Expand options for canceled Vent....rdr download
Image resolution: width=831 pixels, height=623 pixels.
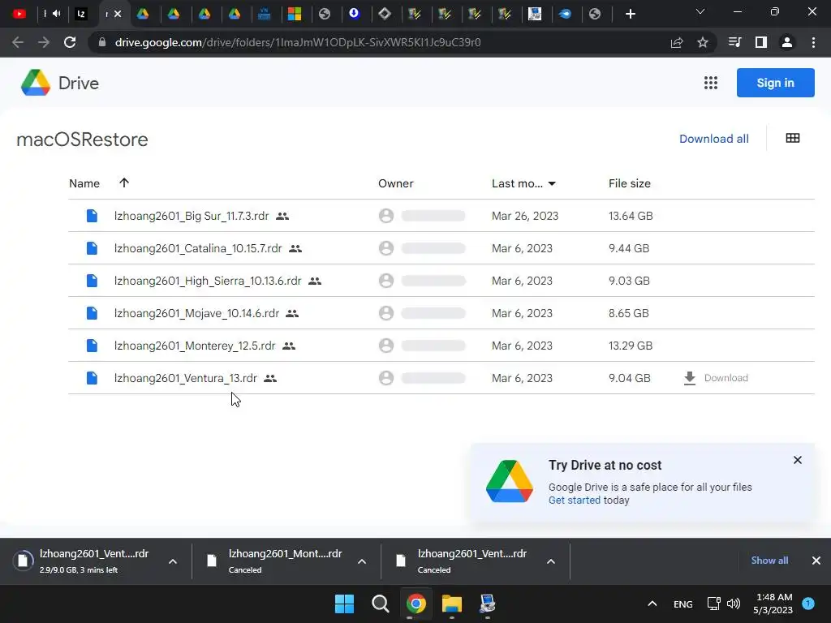[x=551, y=561]
